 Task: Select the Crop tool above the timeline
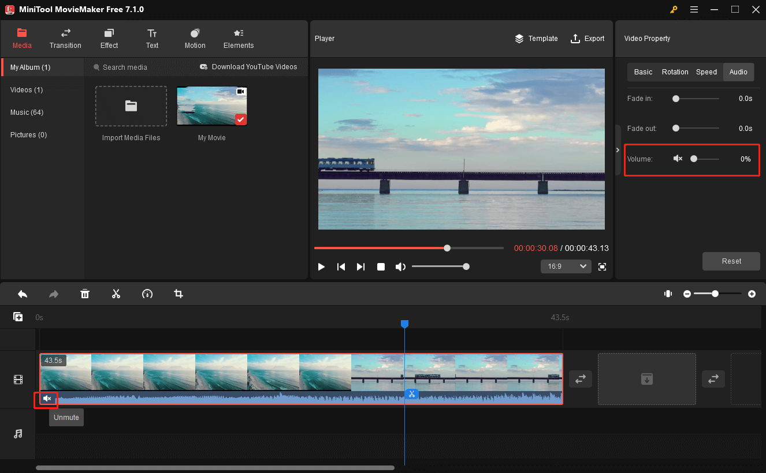coord(178,294)
